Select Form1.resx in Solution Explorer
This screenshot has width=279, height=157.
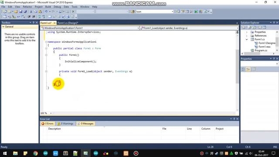[x=265, y=47]
